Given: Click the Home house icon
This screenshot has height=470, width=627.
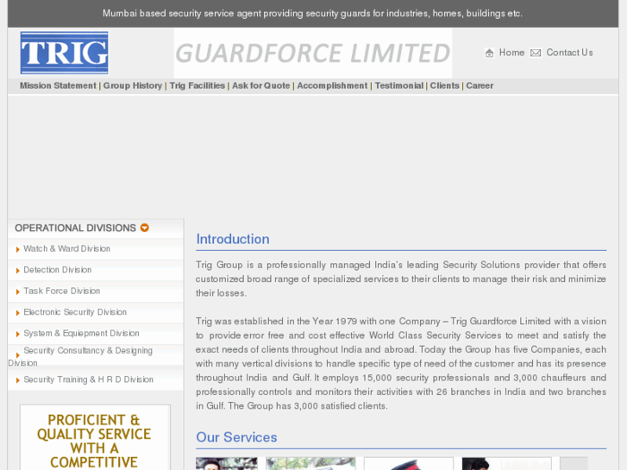Looking at the screenshot, I should (490, 53).
